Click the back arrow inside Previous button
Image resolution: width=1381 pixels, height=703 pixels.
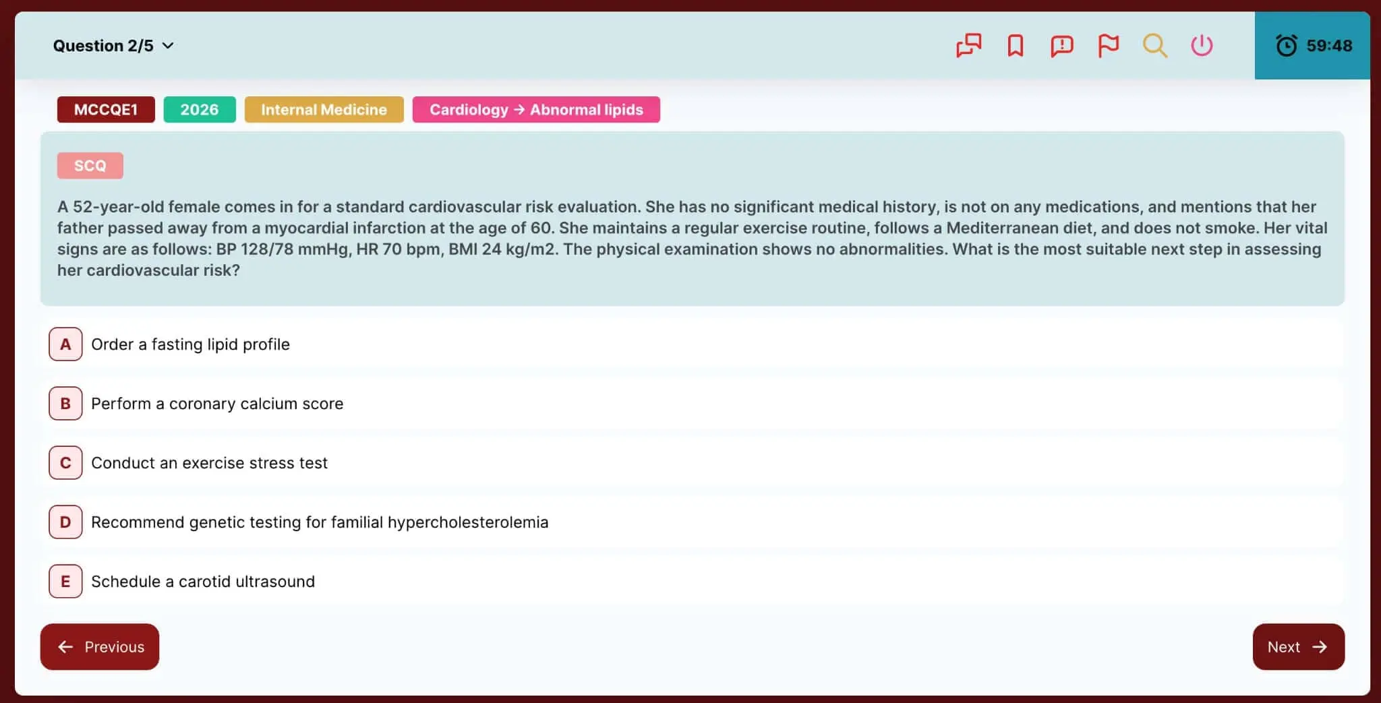click(x=66, y=646)
